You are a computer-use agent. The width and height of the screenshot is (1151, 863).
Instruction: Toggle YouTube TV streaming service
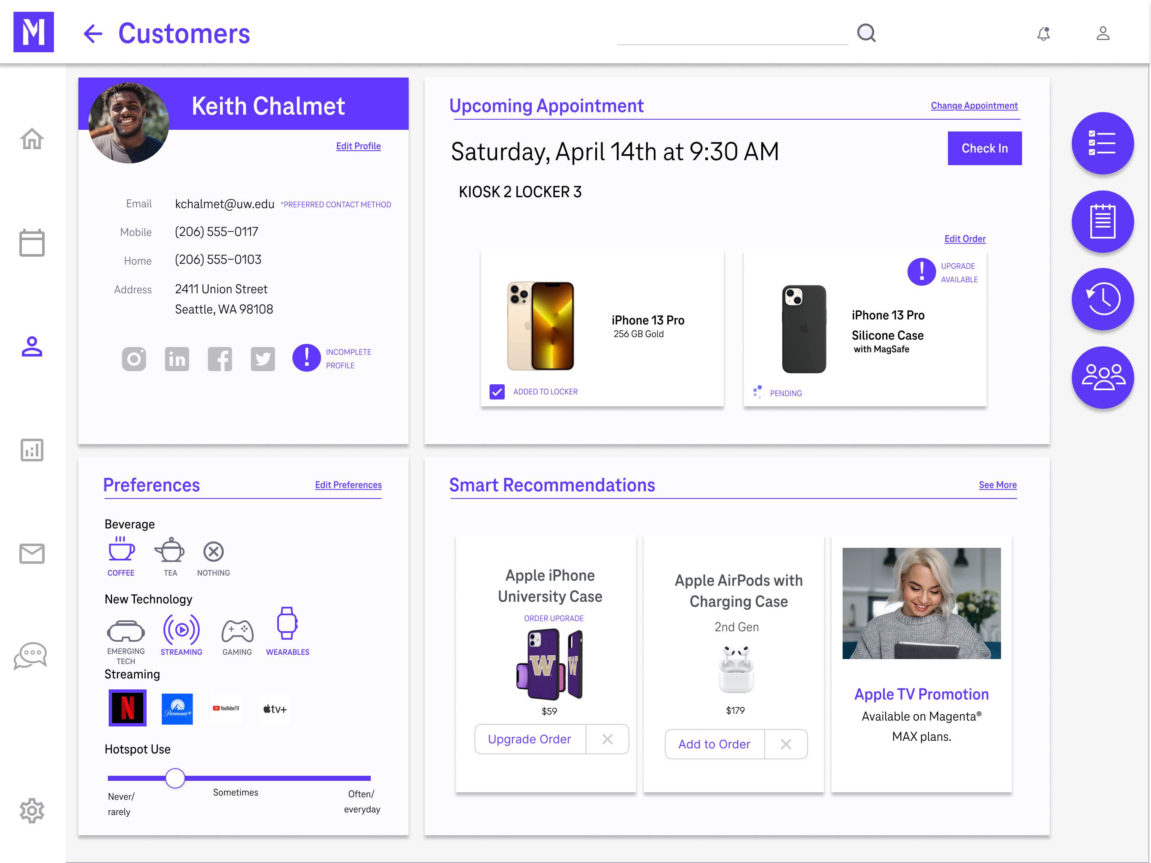coord(226,708)
